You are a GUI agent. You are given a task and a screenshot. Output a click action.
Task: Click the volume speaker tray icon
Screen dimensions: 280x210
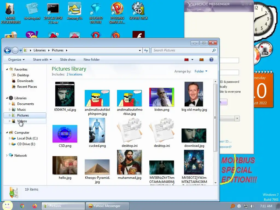click(x=252, y=206)
